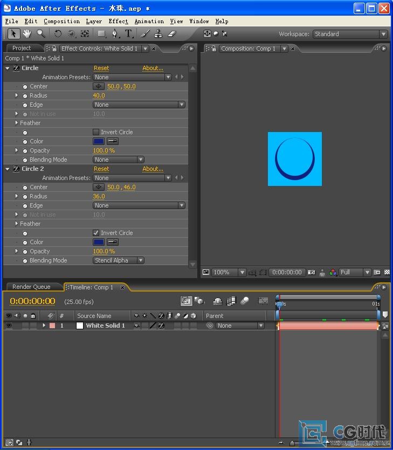Hide the White Solid 1 layer

coord(9,326)
